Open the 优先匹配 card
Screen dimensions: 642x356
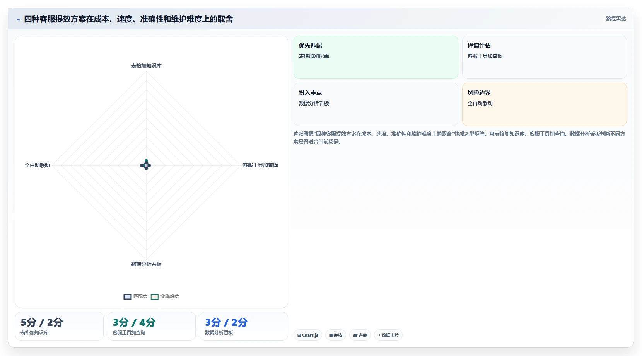tap(376, 57)
